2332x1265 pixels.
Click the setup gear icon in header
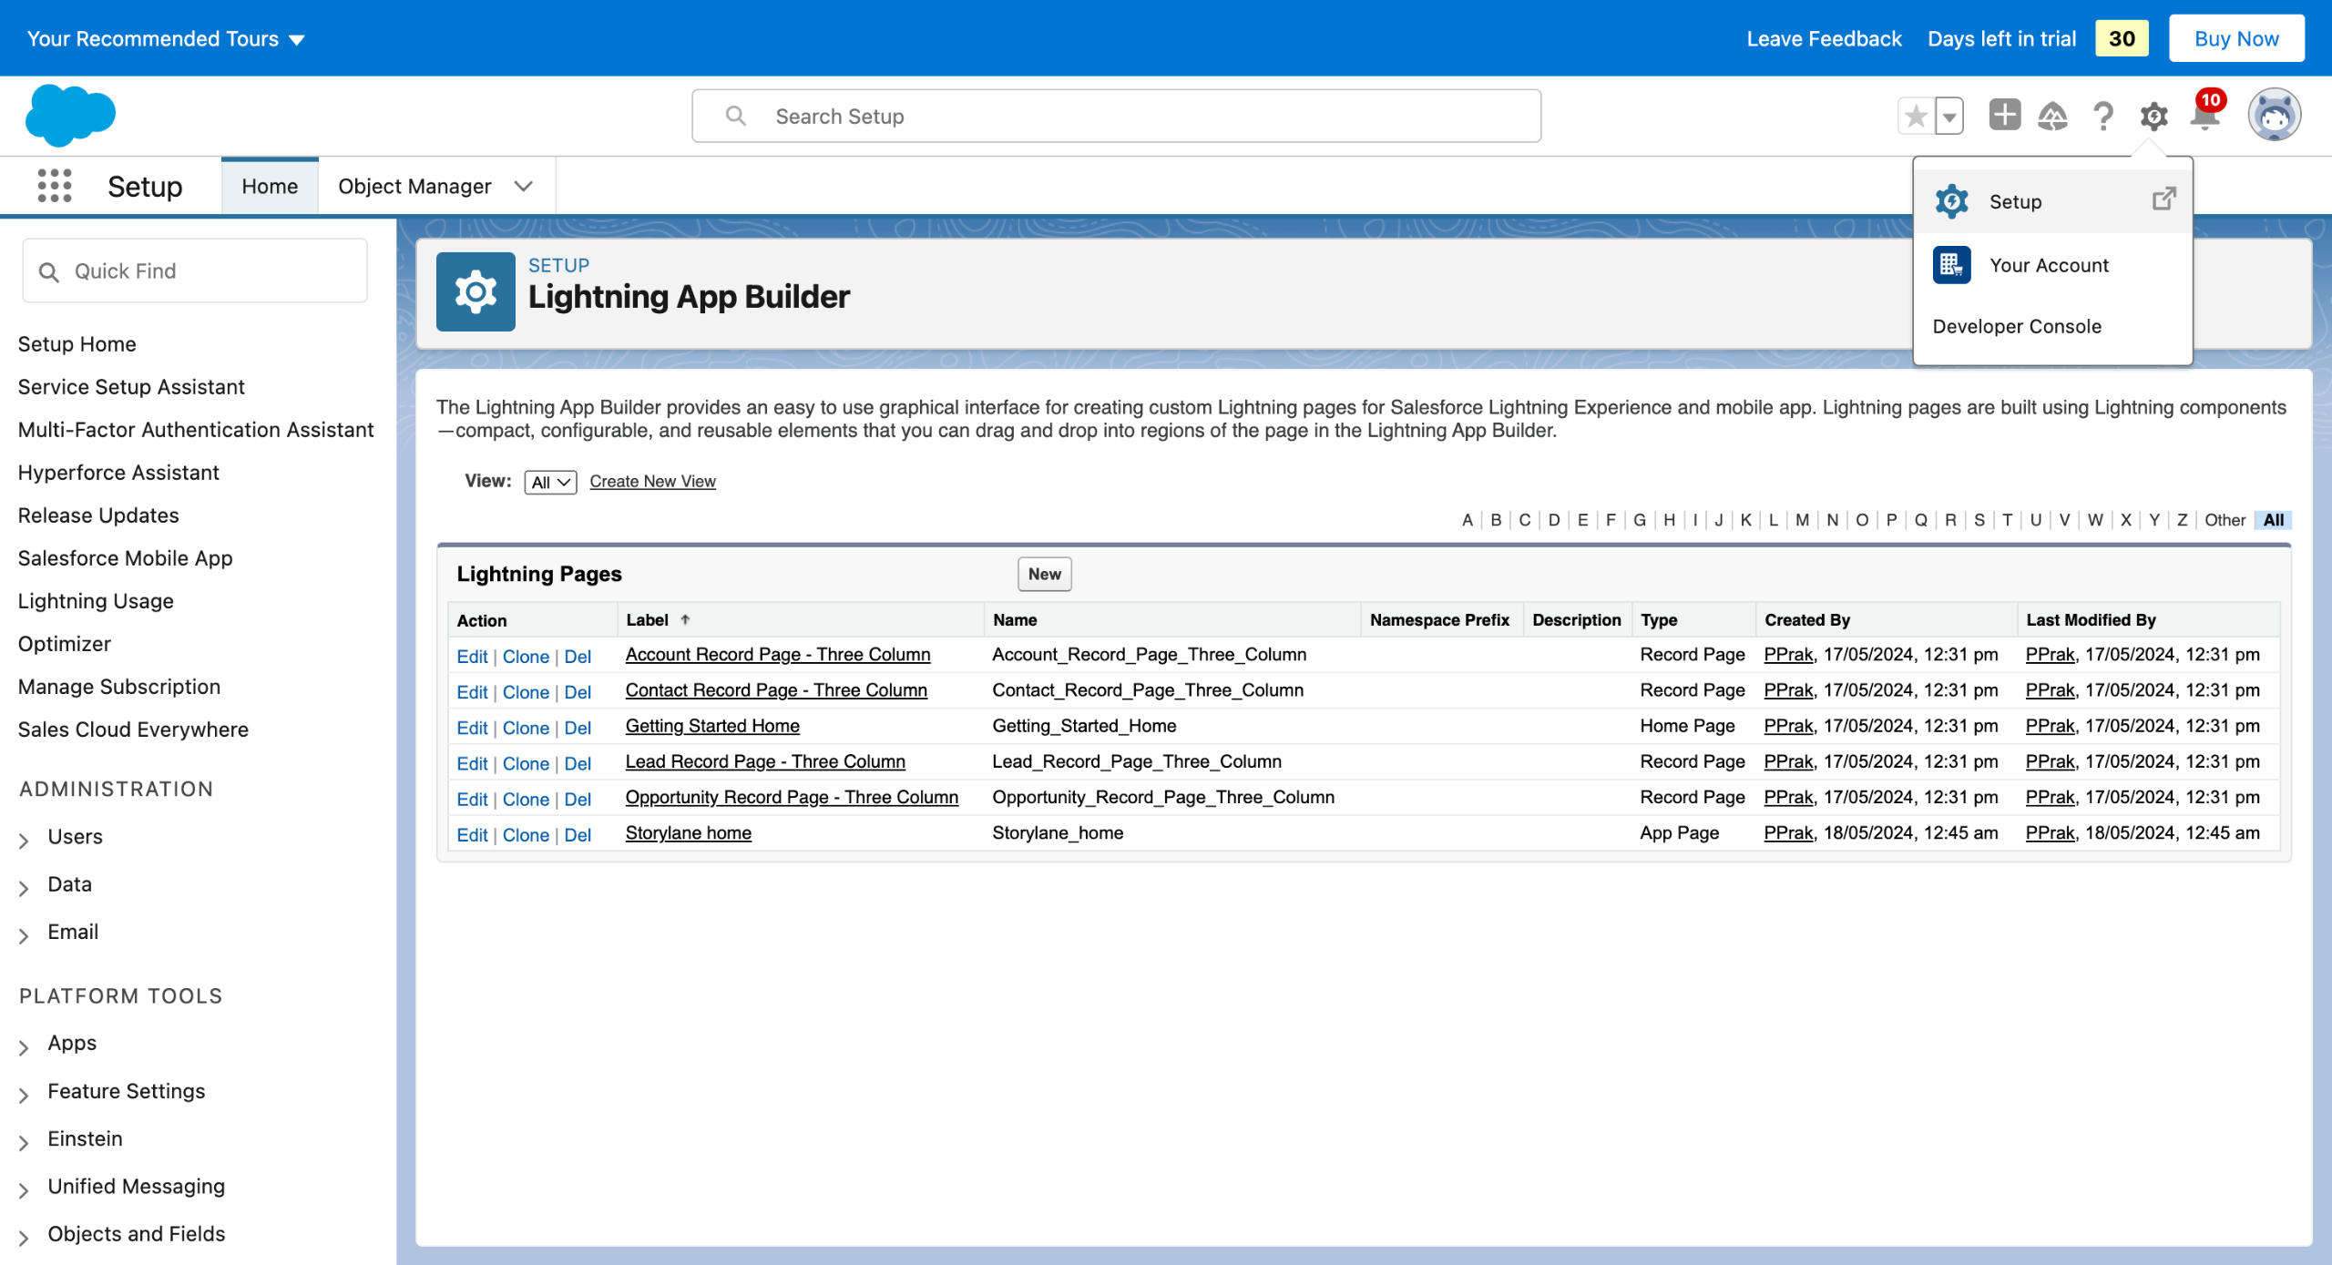click(x=2154, y=116)
